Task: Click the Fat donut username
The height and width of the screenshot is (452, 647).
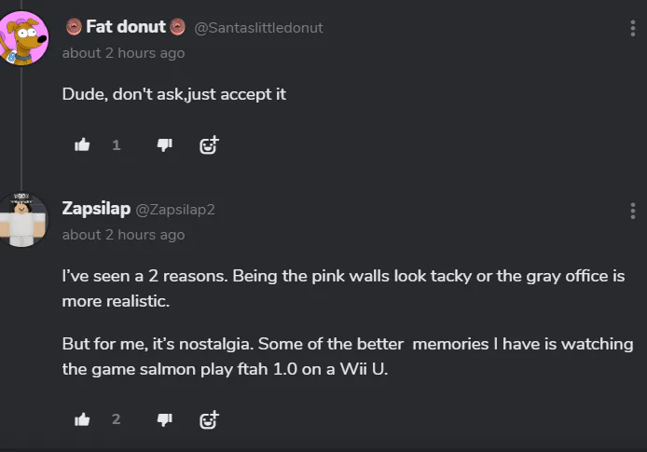Action: pyautogui.click(x=126, y=27)
